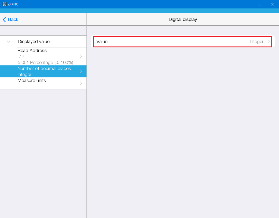Click the arrow next to Measure units
Image resolution: width=279 pixels, height=218 pixels.
coord(81,83)
